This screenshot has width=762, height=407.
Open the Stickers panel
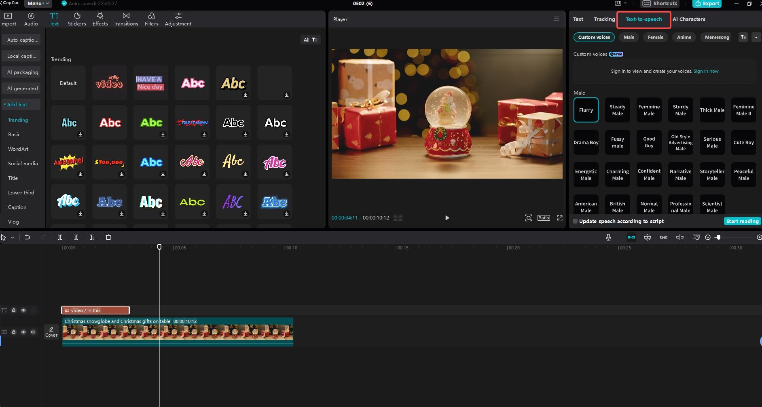[x=77, y=19]
